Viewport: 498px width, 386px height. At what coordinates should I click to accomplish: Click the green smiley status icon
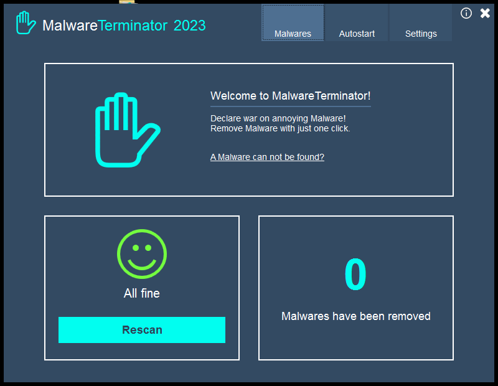[142, 254]
